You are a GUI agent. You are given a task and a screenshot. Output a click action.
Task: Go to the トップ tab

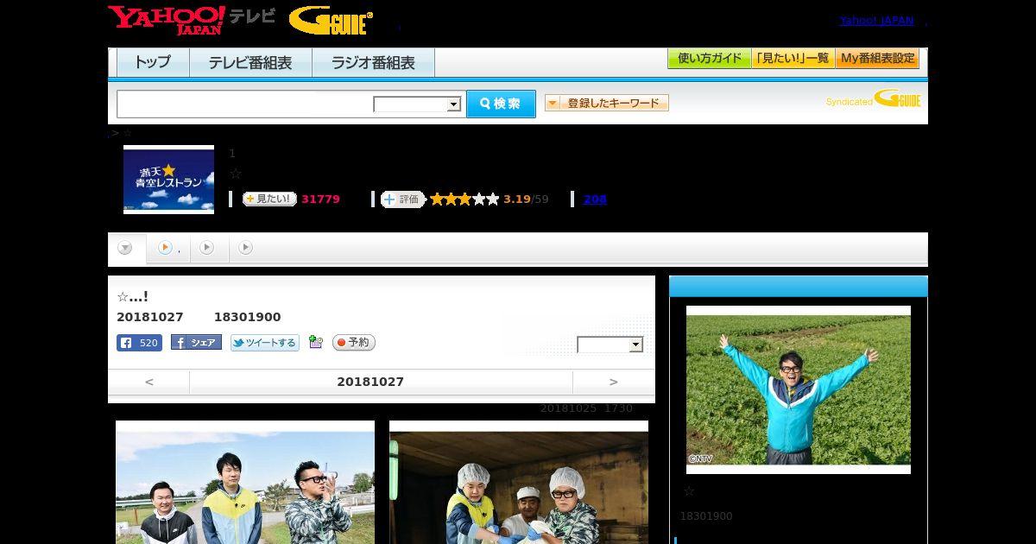[153, 62]
